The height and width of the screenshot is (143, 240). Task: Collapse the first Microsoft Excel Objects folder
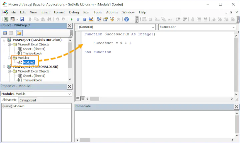9,44
